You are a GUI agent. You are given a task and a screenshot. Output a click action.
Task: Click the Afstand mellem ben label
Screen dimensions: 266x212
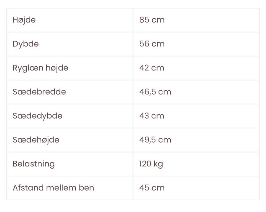click(x=53, y=188)
